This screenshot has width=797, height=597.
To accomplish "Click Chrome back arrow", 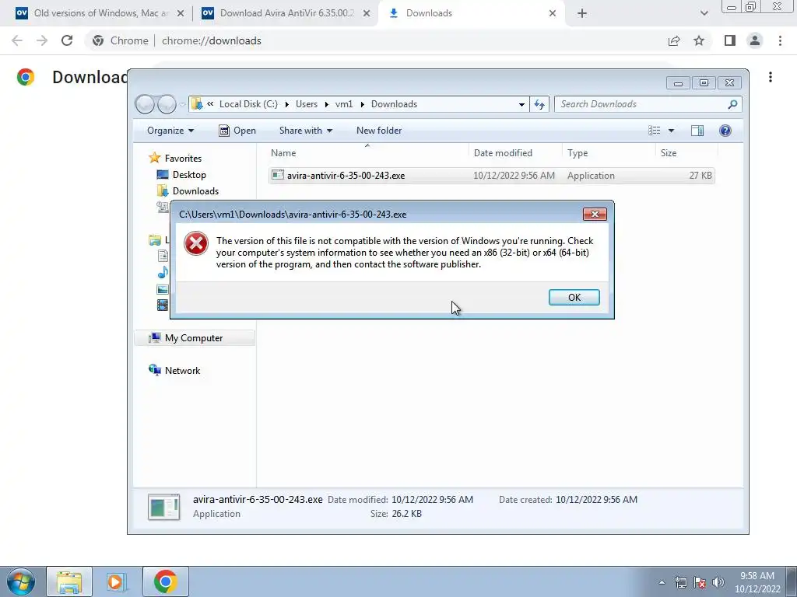I will click(17, 40).
